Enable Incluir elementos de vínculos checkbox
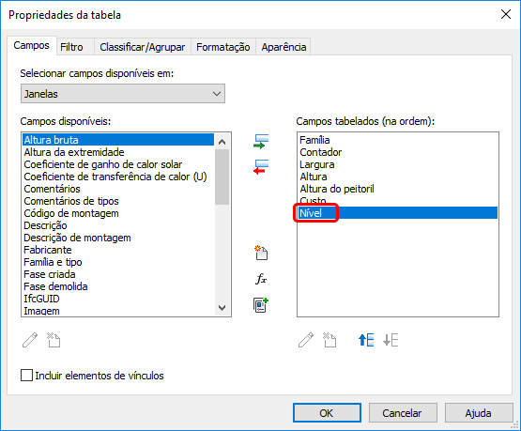This screenshot has height=431, width=521. tap(26, 376)
